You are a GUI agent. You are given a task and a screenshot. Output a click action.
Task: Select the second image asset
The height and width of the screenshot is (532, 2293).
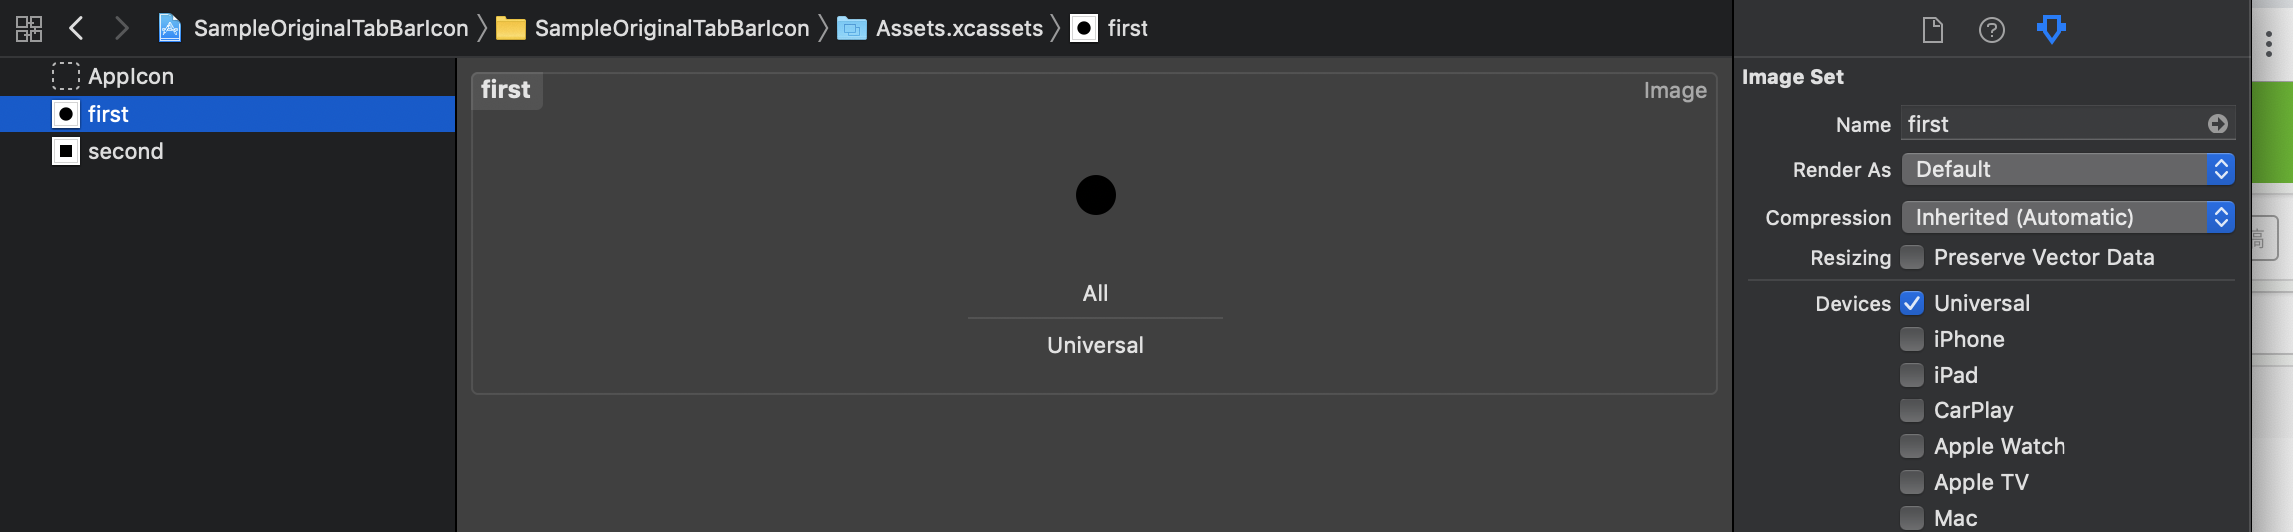click(125, 151)
